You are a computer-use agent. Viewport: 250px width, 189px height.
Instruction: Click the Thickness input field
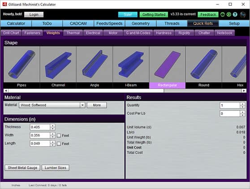(40, 127)
